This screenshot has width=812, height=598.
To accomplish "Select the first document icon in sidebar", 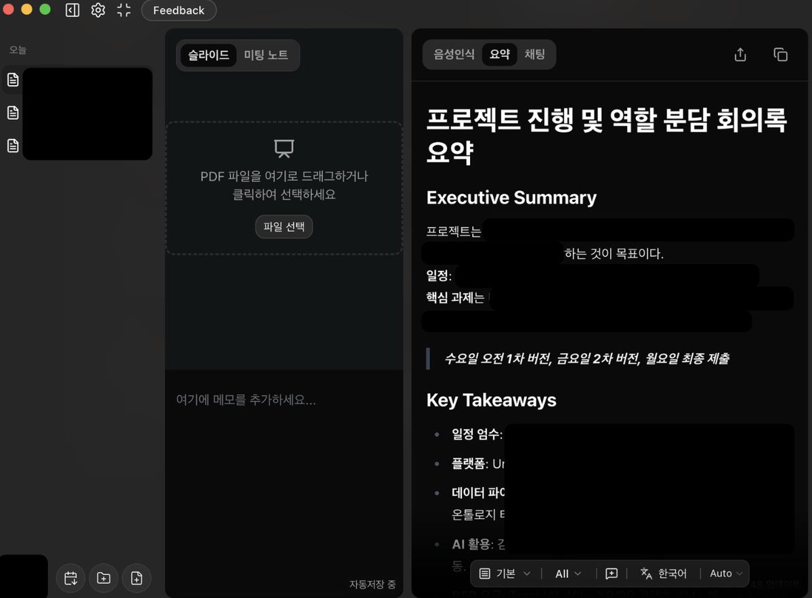I will [x=13, y=80].
